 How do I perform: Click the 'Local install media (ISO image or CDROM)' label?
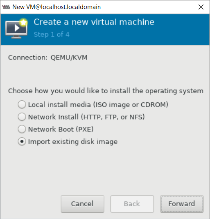click(x=98, y=105)
